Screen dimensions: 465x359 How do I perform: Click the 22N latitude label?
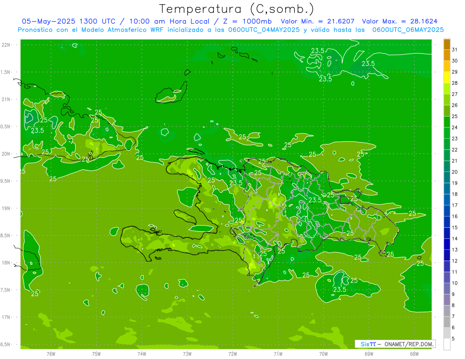point(6,45)
